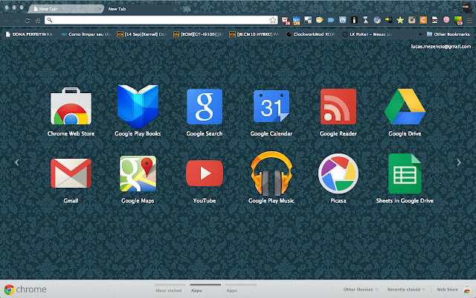
Task: Open the [ROM][GT-I9100] bookmark
Action: point(198,34)
